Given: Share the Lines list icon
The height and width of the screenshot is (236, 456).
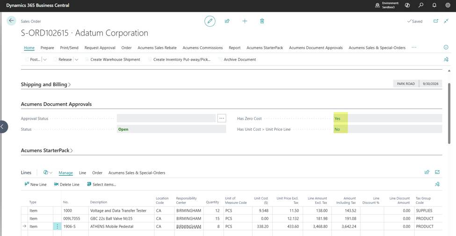Looking at the screenshot, I should (427, 172).
